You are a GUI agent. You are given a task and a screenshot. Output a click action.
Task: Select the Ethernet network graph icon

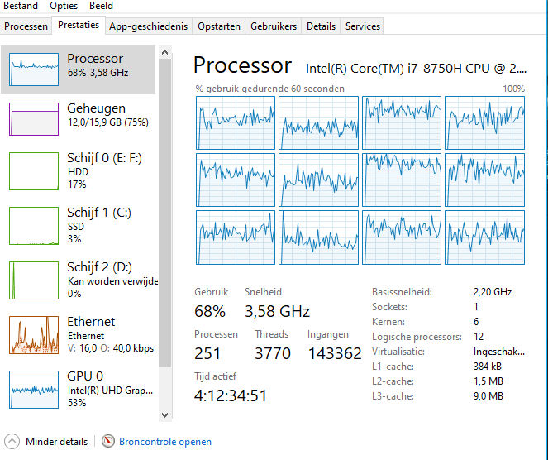34,333
